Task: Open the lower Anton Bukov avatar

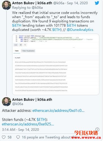Action: [6, 102]
